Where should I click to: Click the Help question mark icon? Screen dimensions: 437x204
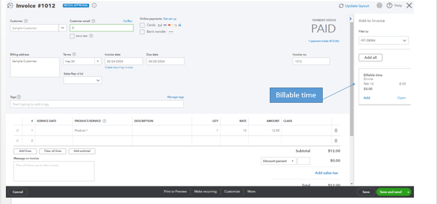[389, 5]
